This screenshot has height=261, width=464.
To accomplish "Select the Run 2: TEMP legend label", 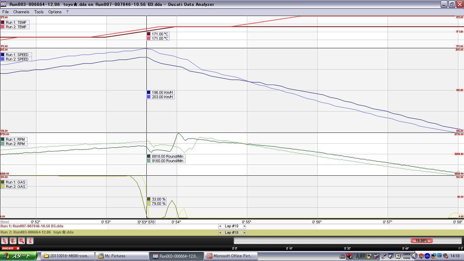I will click(16, 27).
